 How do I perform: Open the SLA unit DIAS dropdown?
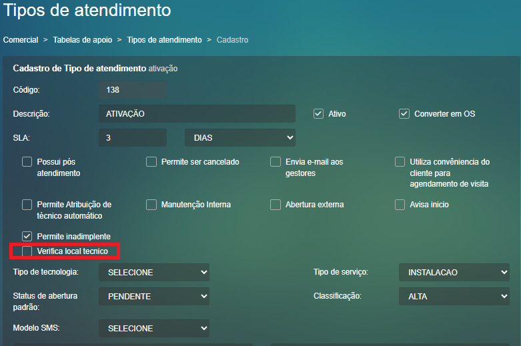240,138
